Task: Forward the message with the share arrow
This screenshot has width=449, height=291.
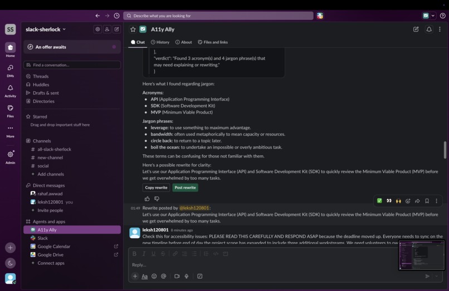Action: [x=417, y=201]
